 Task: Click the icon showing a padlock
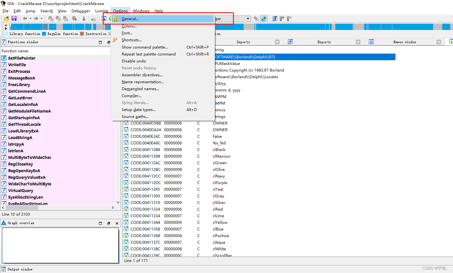(93, 19)
